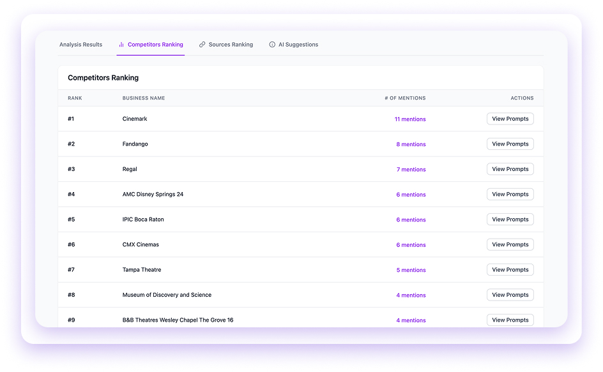Click the Regal business name

click(130, 169)
